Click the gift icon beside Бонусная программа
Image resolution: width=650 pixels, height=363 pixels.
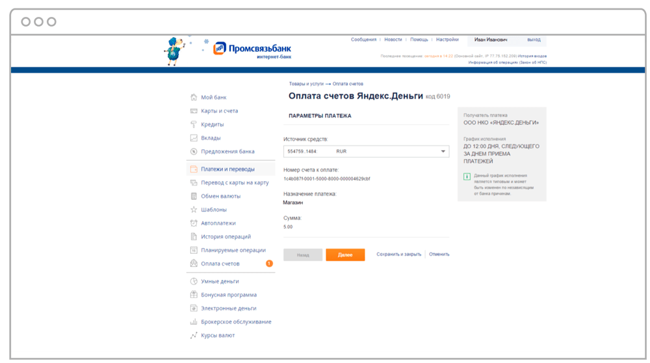[x=194, y=295]
